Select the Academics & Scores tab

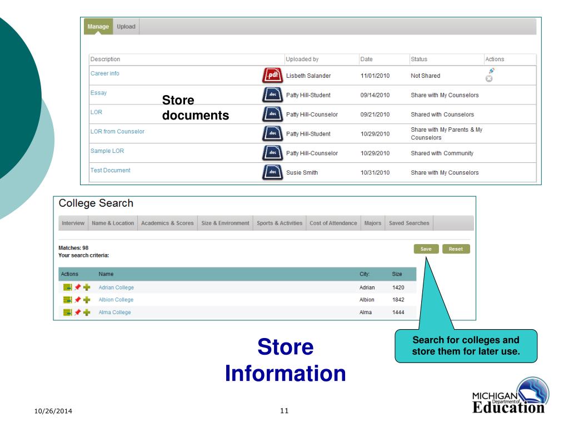pos(167,223)
